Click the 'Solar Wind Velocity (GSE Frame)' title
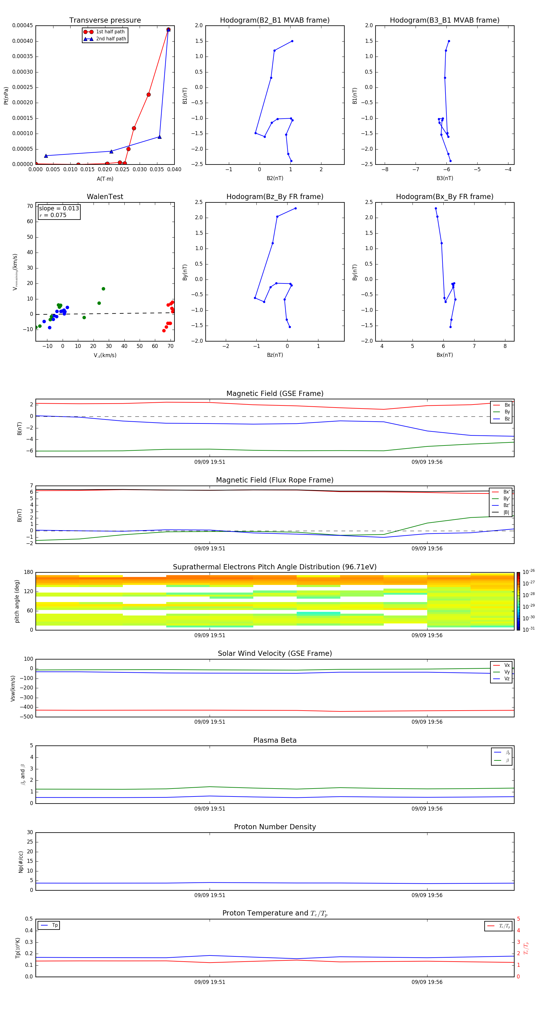This screenshot has height=1009, width=550. click(275, 653)
